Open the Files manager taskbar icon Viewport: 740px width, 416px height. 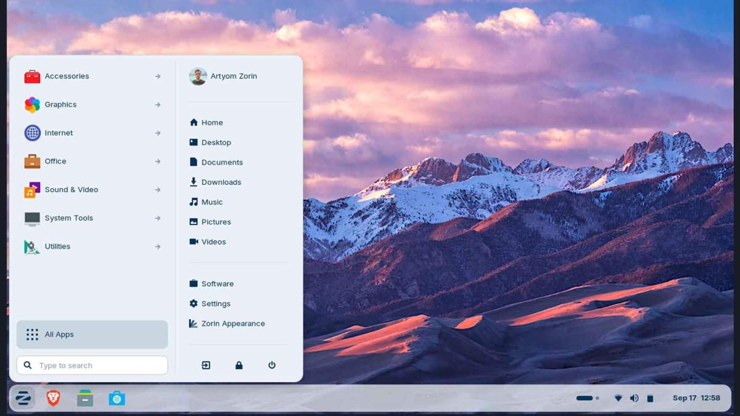click(x=85, y=399)
